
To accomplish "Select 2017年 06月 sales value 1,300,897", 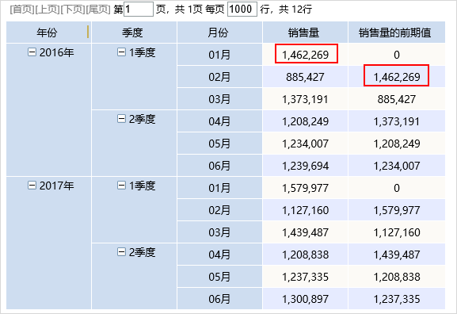I will 305,299.
